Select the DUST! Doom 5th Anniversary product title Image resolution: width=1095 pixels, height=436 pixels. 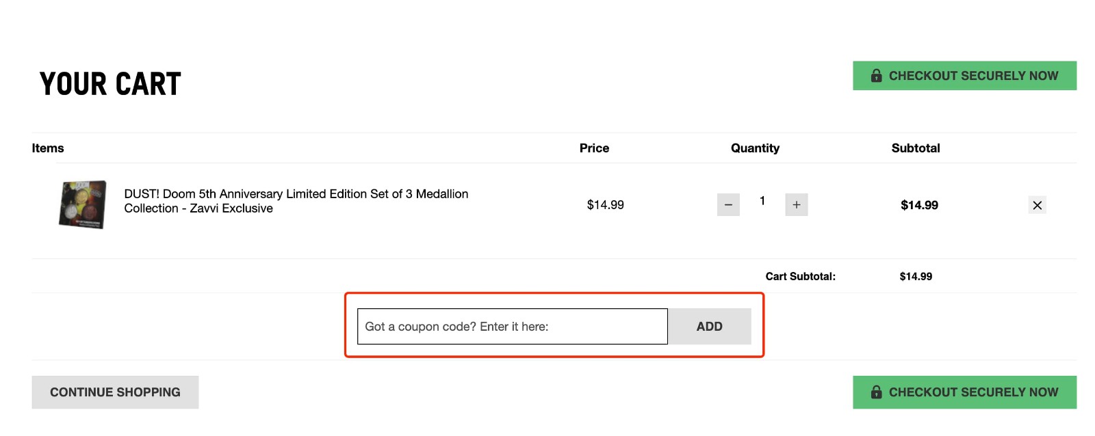(296, 201)
